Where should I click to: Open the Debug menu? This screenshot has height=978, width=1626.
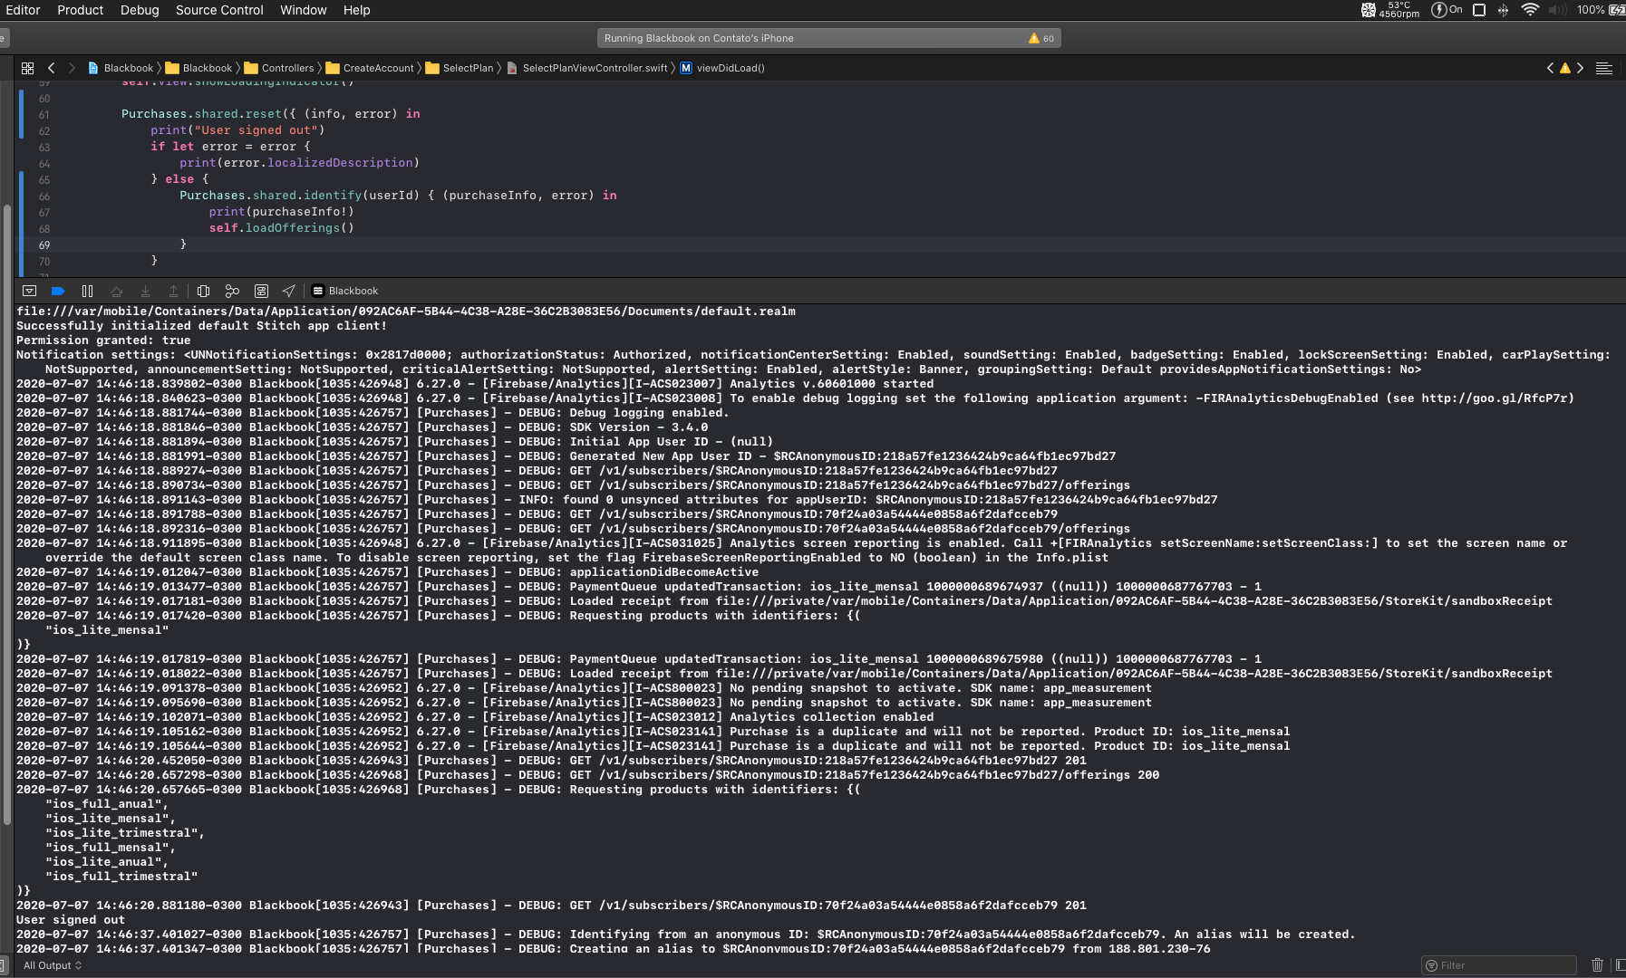click(139, 10)
